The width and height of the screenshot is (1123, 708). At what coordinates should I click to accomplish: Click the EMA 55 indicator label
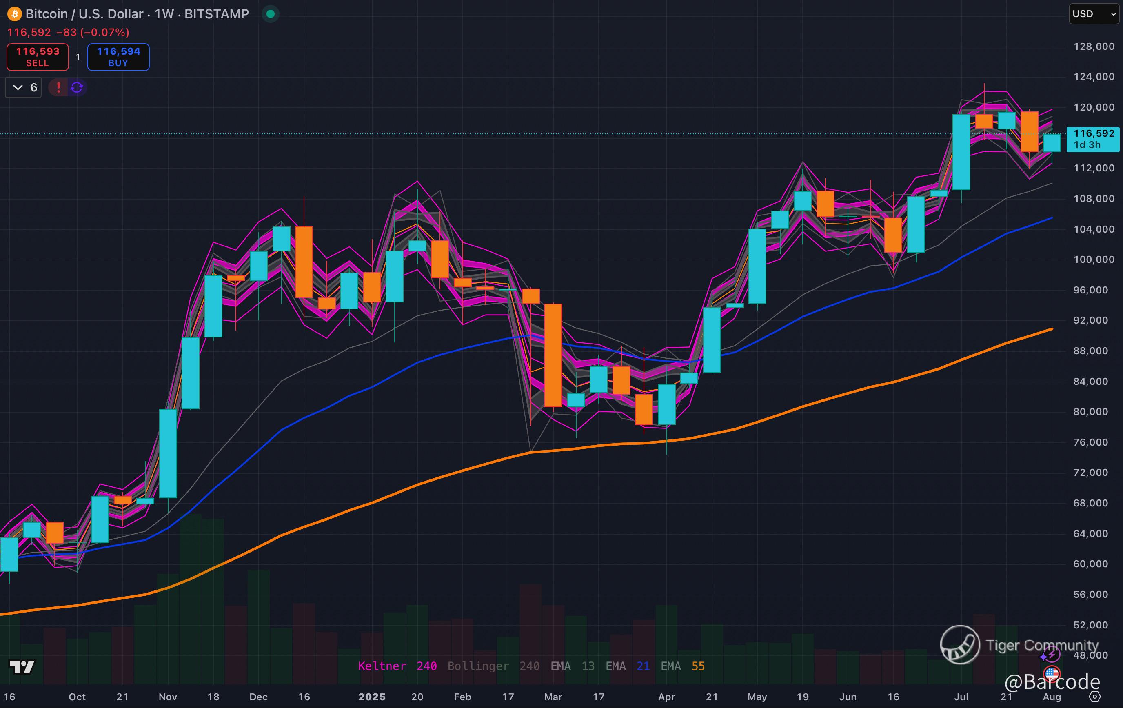coord(682,666)
